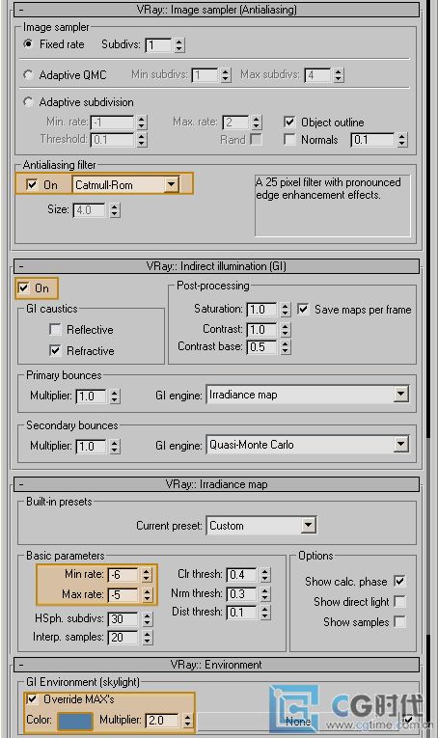Enable Show direct light option

click(400, 602)
